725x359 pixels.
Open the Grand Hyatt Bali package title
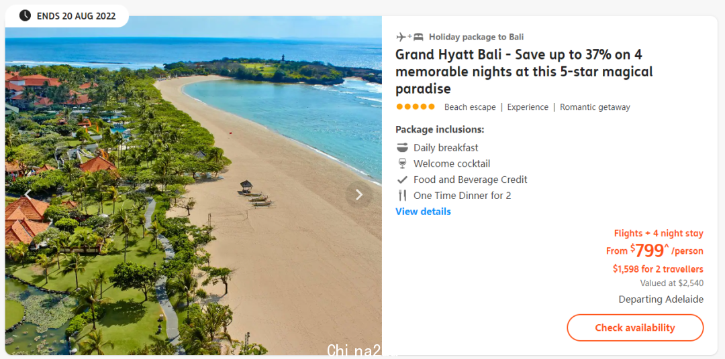coord(524,72)
